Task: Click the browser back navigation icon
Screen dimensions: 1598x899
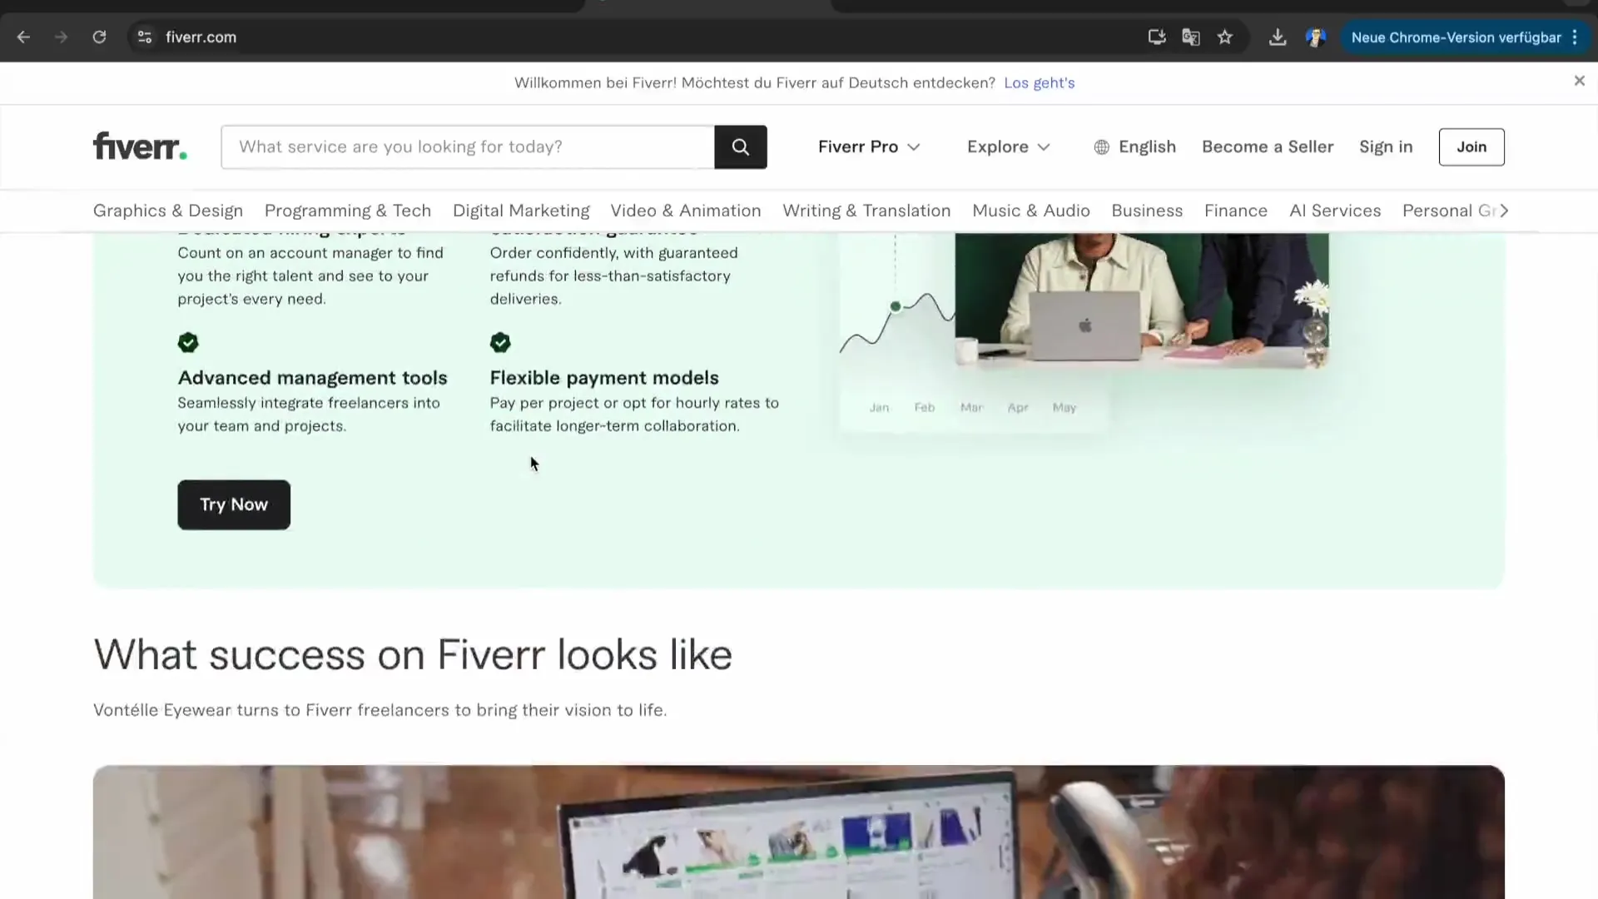Action: pyautogui.click(x=22, y=37)
